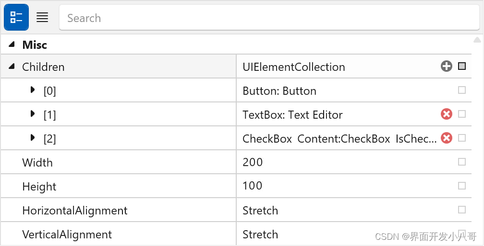The image size is (484, 246).
Task: Toggle the marker box beside Width
Action: click(462, 162)
